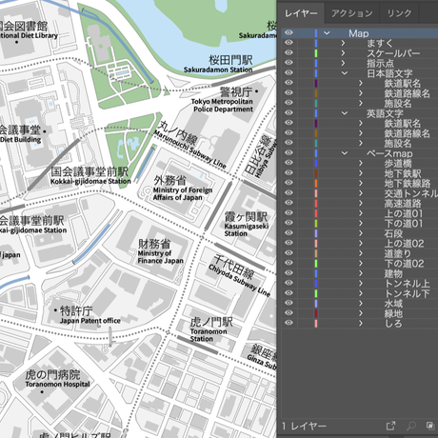Collapse the Map layer group
Image resolution: width=438 pixels, height=438 pixels.
327,33
